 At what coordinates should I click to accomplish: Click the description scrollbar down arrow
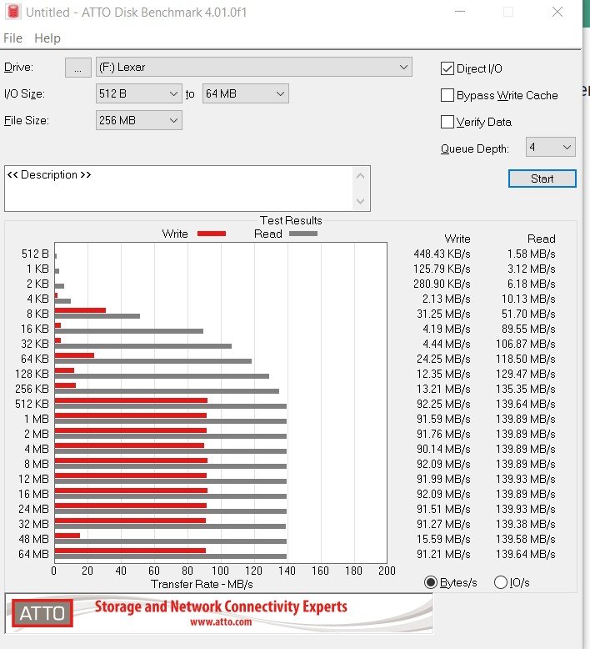360,201
